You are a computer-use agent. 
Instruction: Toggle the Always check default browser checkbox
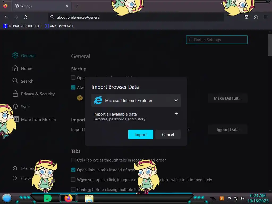point(73,87)
